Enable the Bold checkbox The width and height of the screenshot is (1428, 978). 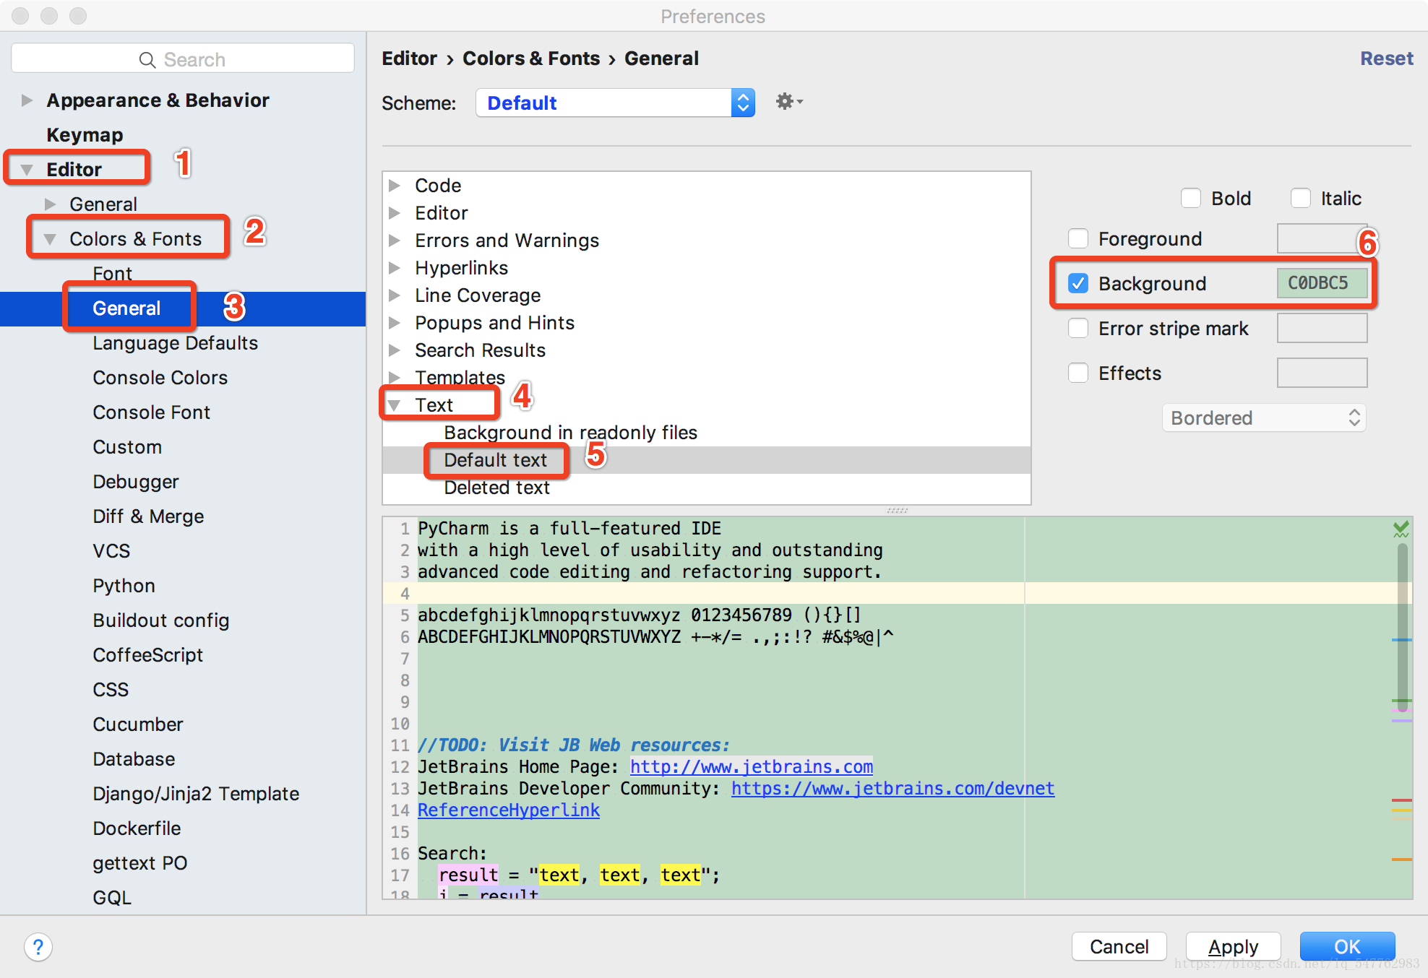pyautogui.click(x=1190, y=198)
